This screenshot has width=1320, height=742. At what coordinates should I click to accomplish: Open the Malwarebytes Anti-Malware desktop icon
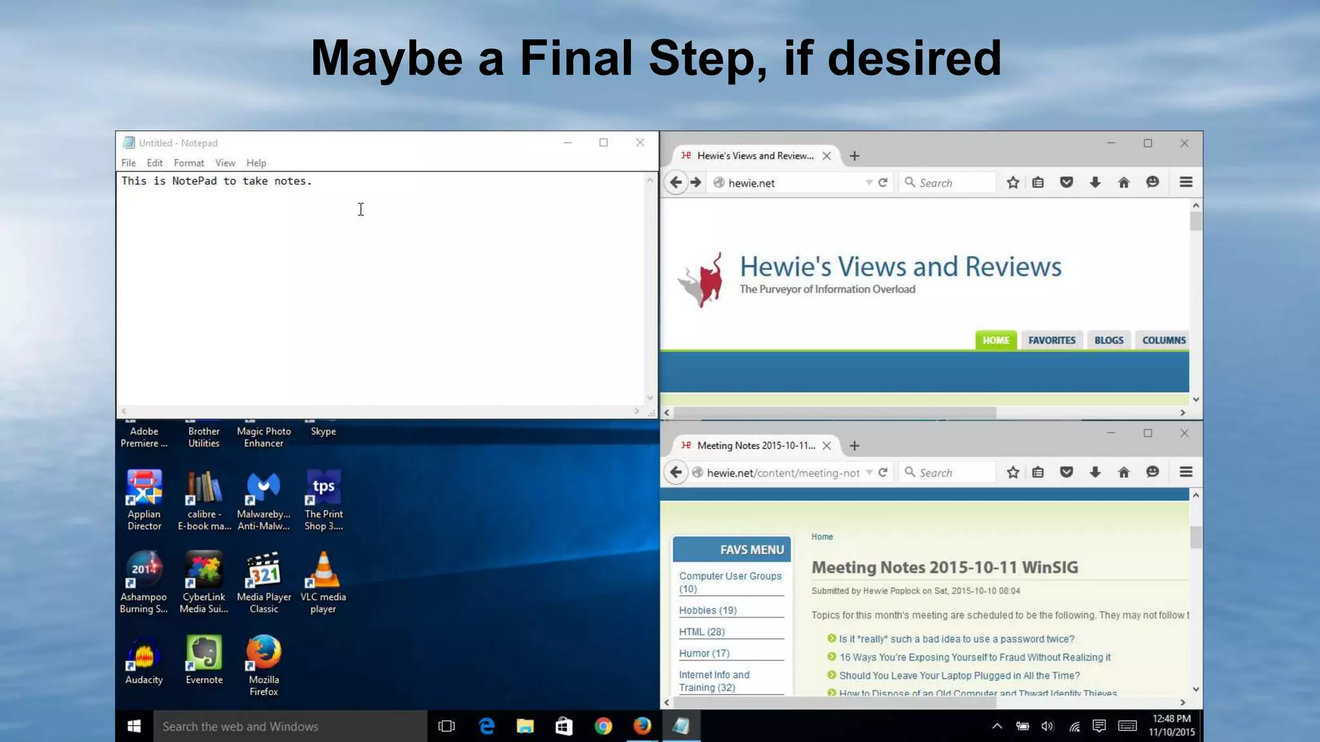tap(264, 499)
